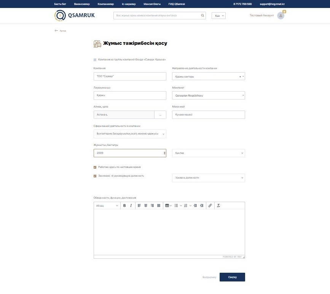Open Вакансиялар in the top menu
330x294 pixels.
point(82,4)
